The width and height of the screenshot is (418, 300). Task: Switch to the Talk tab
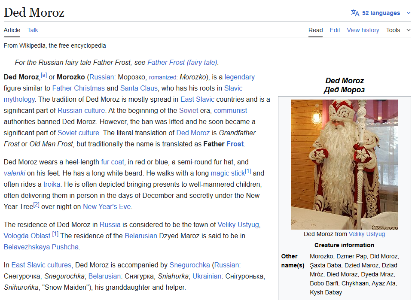tap(33, 30)
